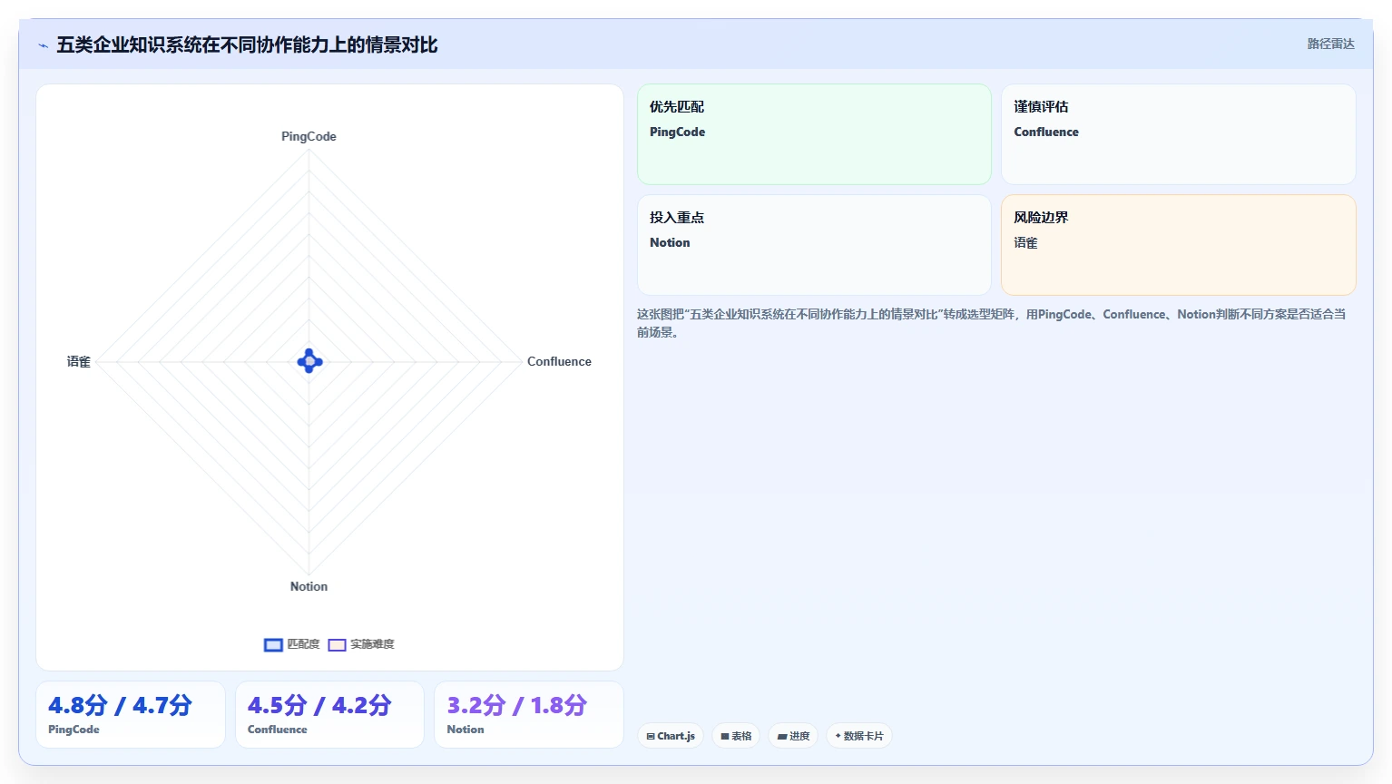Open the 谨慎评估 Confluence card

pos(1178,134)
